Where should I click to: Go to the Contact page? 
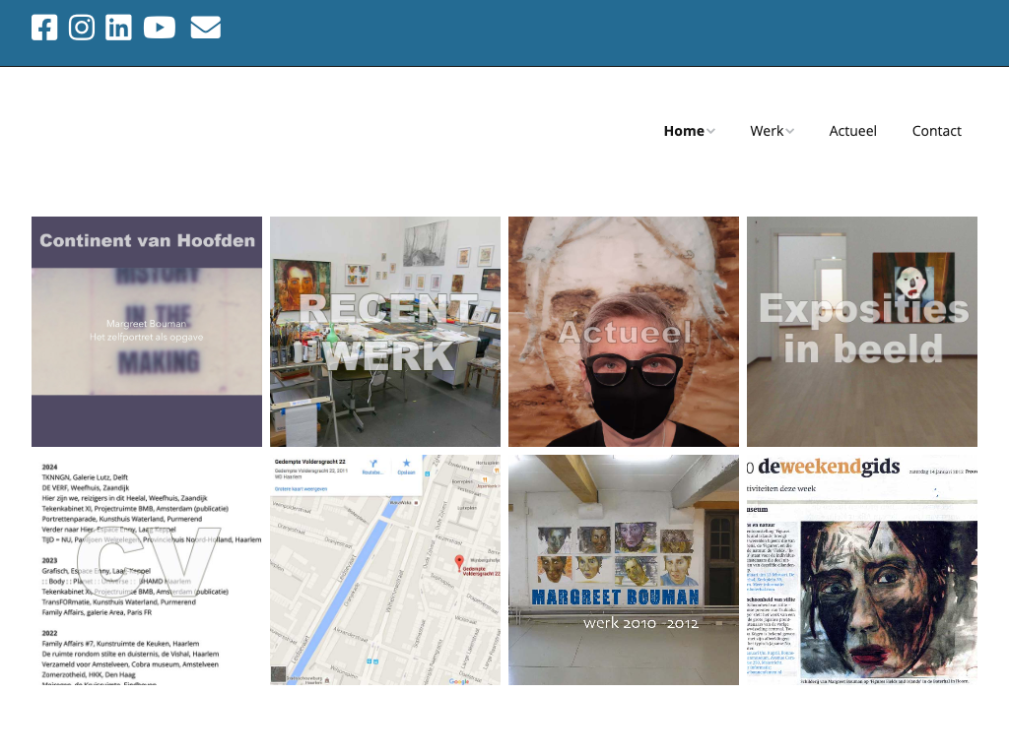tap(936, 131)
